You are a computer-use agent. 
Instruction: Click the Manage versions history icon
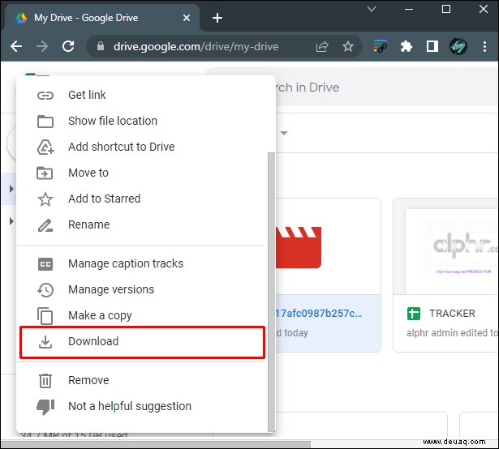[x=45, y=289]
